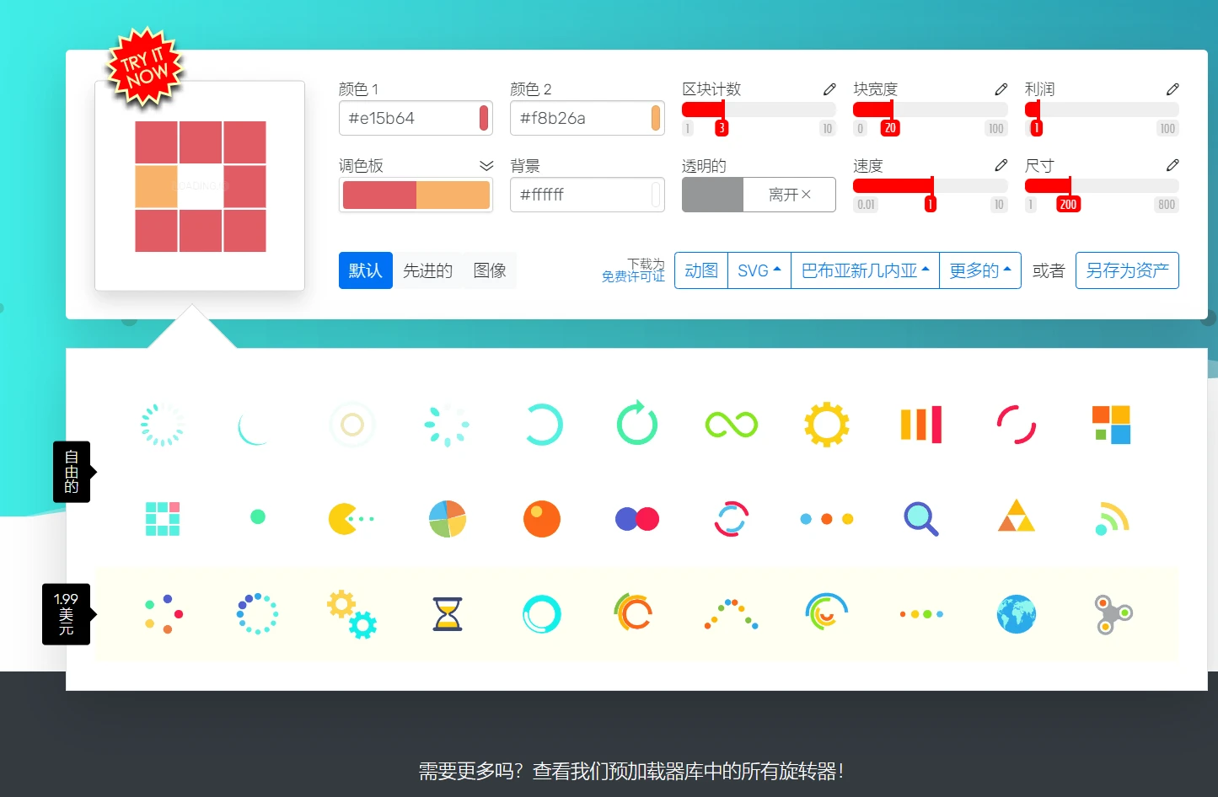Click pencil edit icon beside 区块计数
Viewport: 1218px width, 797px height.
(829, 89)
